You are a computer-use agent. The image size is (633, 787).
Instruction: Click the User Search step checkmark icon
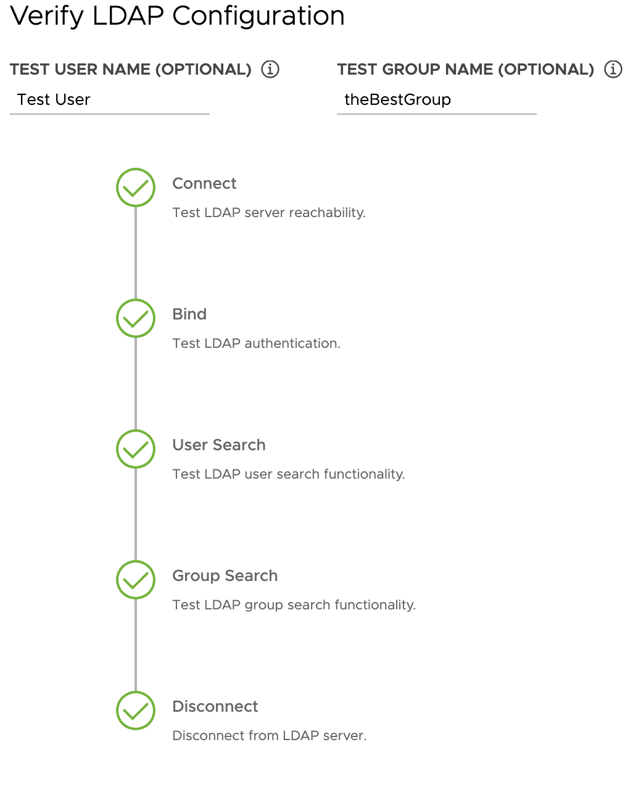135,449
